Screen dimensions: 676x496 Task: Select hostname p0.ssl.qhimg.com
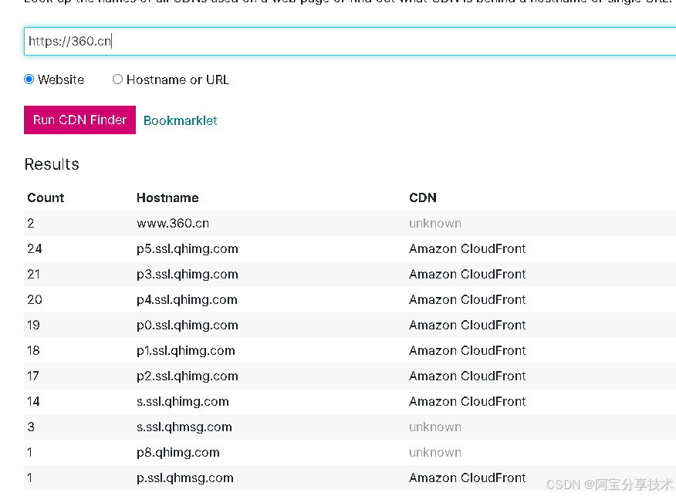[x=187, y=325]
